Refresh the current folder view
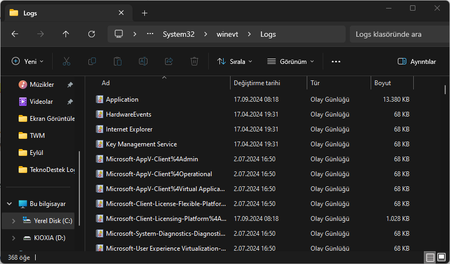Viewport: 450px width, 264px height. click(92, 34)
